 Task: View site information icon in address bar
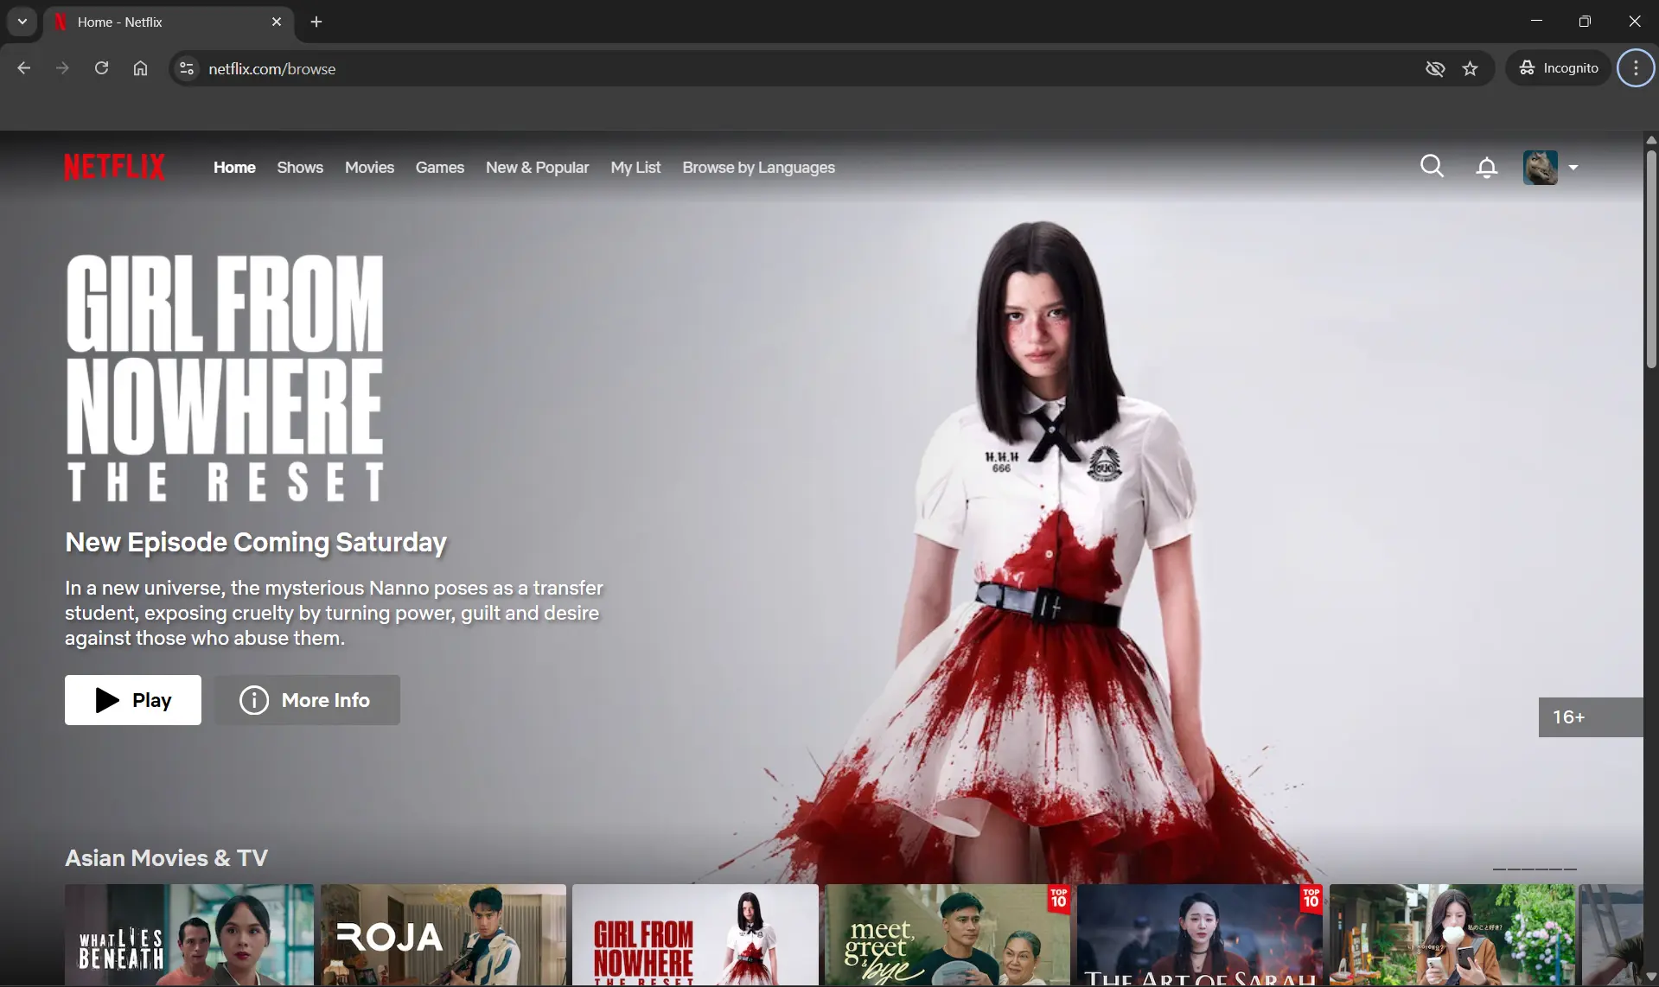[x=186, y=68]
